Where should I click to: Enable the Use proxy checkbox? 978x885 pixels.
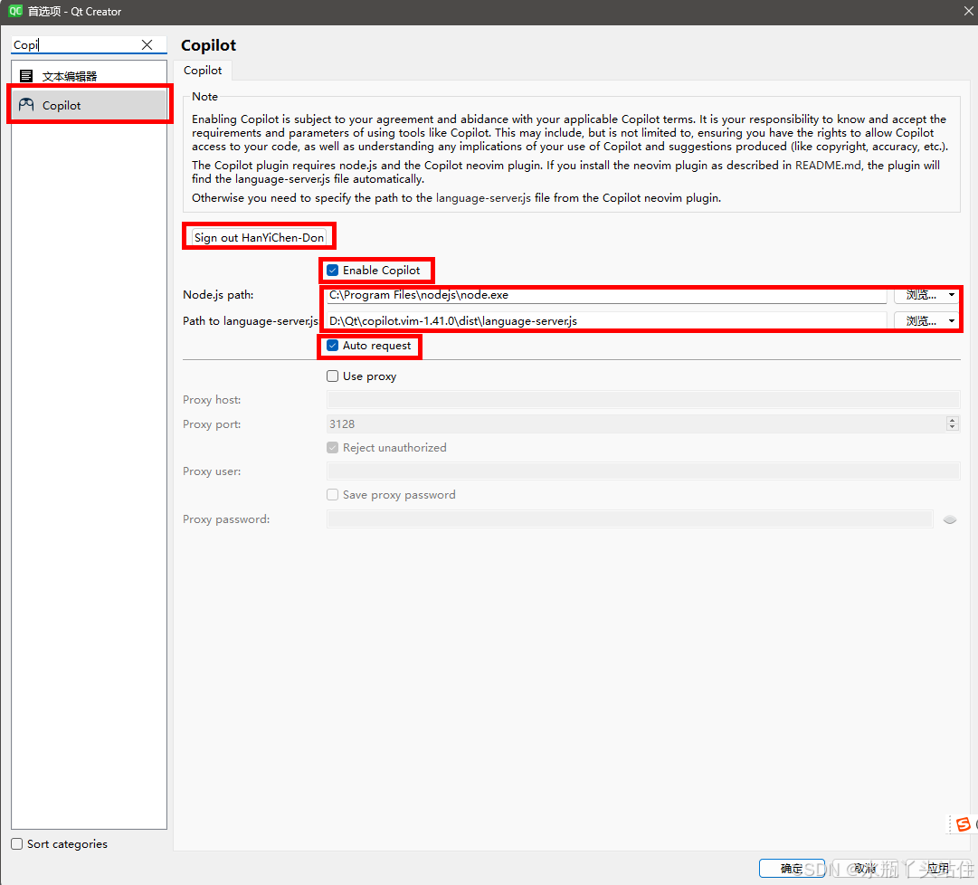332,376
